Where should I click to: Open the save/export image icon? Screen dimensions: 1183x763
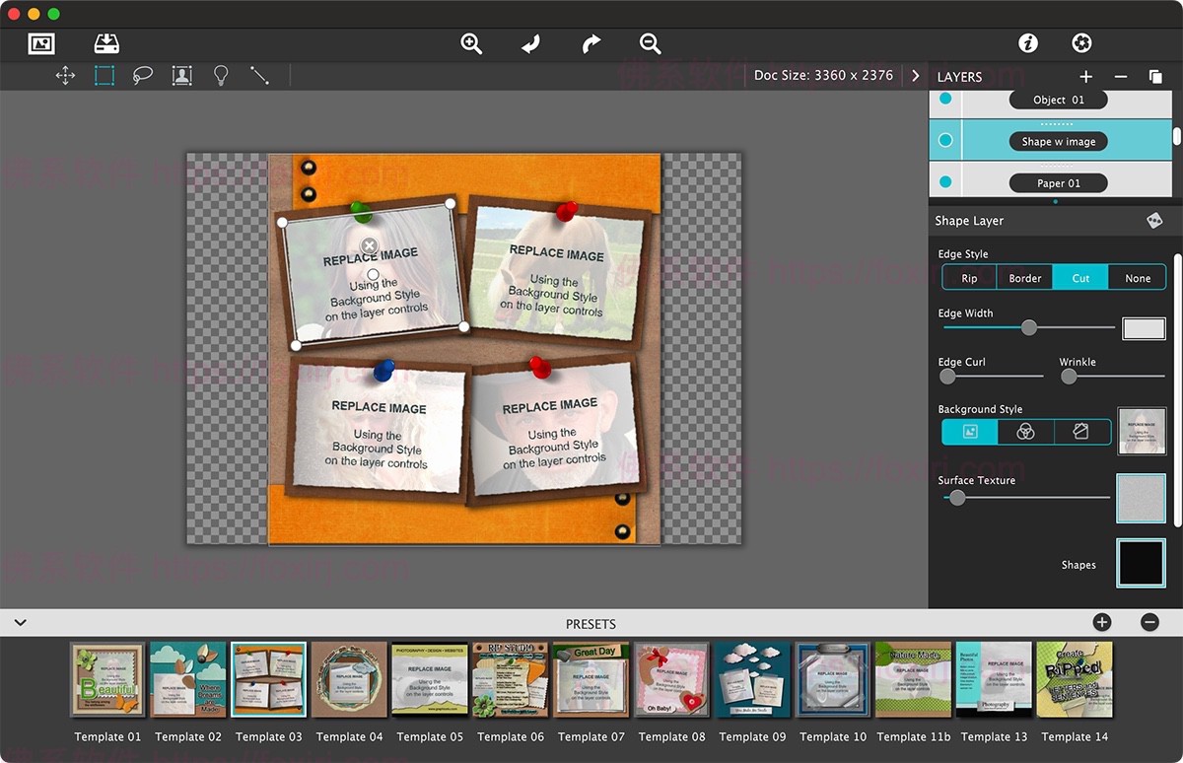pyautogui.click(x=106, y=43)
